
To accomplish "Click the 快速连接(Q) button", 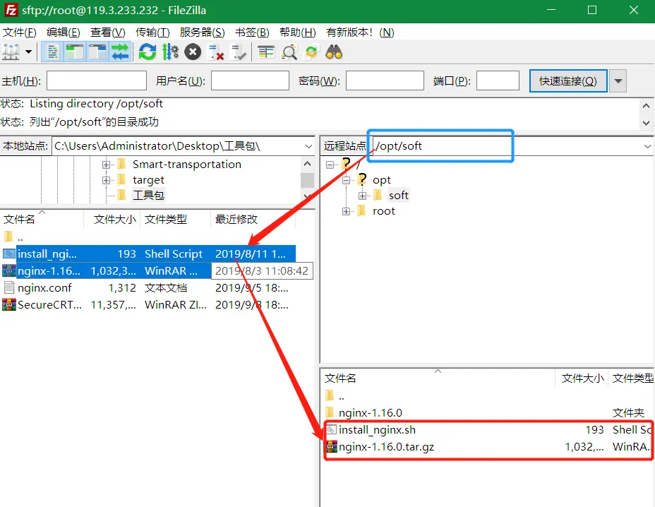I will (568, 80).
